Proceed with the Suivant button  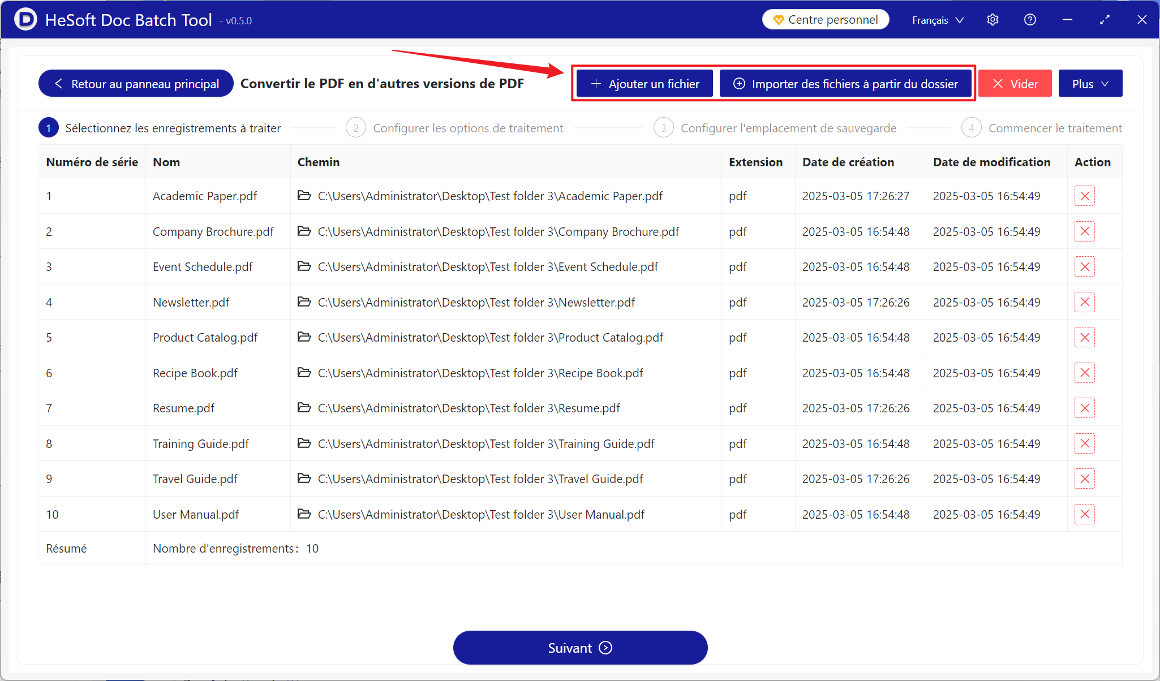tap(581, 648)
